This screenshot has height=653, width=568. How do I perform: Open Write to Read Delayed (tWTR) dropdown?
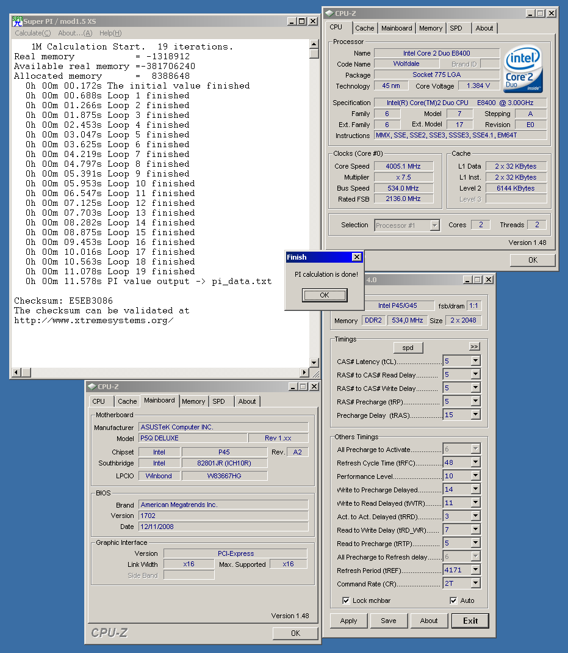[x=476, y=503]
